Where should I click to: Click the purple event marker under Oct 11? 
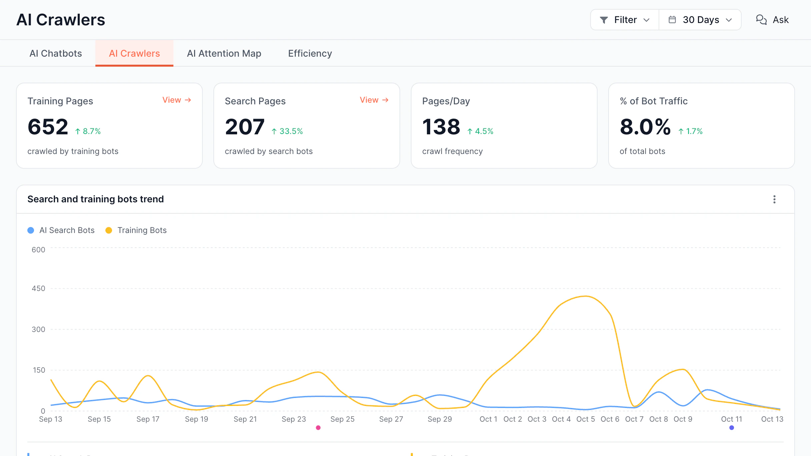click(732, 428)
